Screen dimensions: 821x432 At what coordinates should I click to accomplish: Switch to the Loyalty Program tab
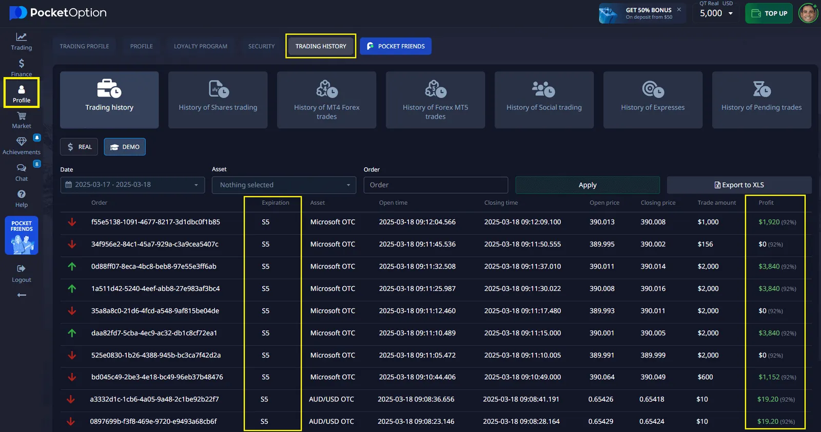[x=200, y=46]
